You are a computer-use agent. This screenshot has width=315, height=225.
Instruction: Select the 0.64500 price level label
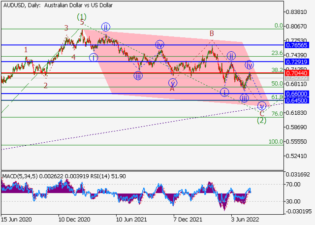point(299,100)
